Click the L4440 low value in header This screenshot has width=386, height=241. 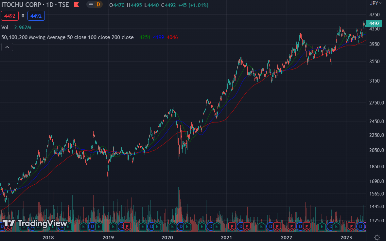click(x=151, y=5)
